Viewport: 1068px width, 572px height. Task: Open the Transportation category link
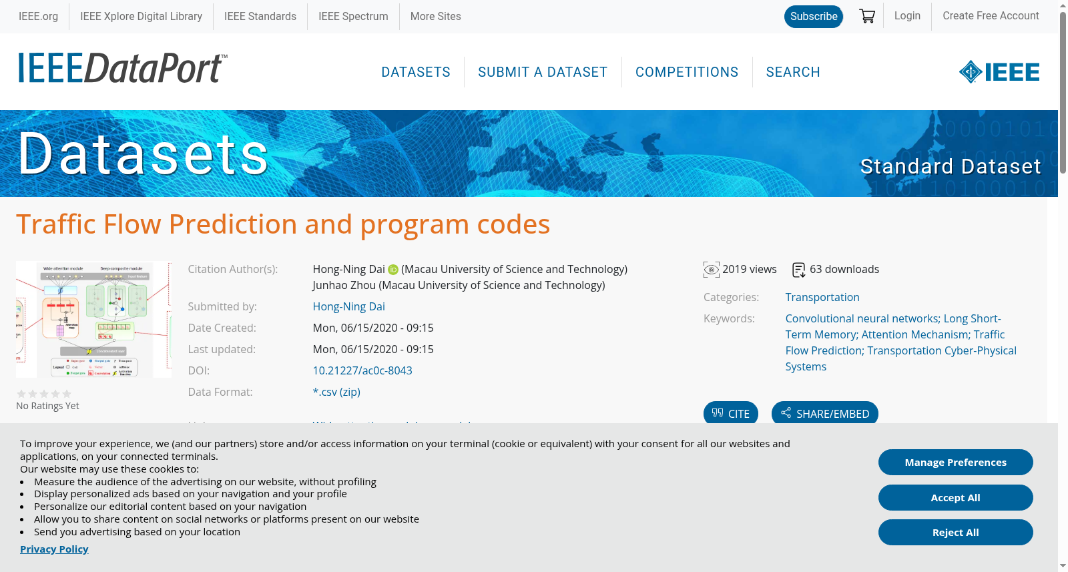pos(822,297)
